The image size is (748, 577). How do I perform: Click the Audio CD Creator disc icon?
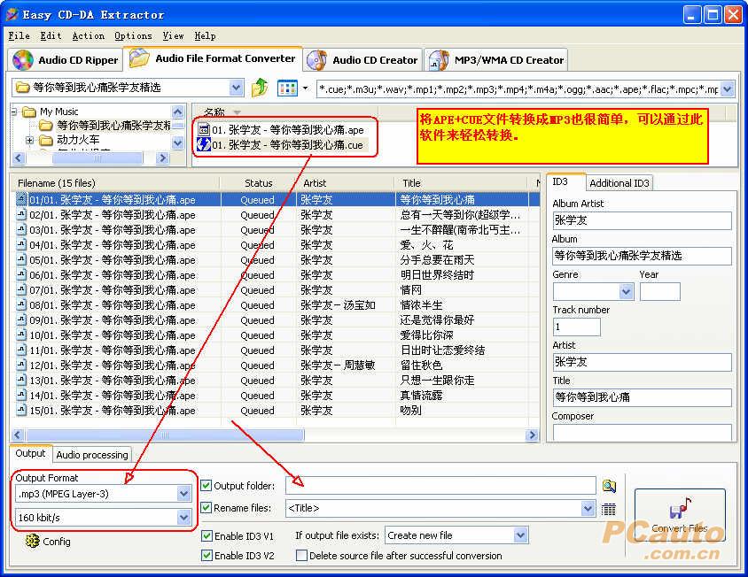[x=316, y=60]
